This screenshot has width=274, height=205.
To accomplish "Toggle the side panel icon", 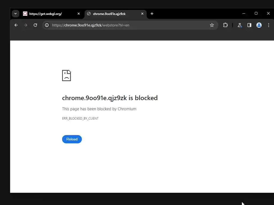I will (x=249, y=25).
